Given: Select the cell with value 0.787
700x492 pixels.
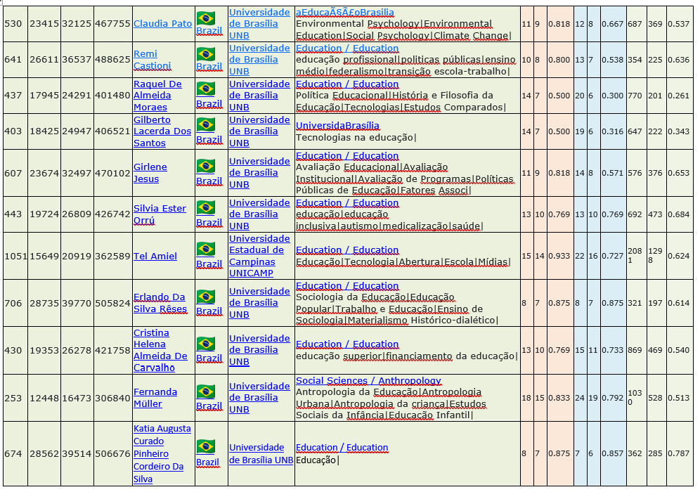Looking at the screenshot, I should pos(679,453).
